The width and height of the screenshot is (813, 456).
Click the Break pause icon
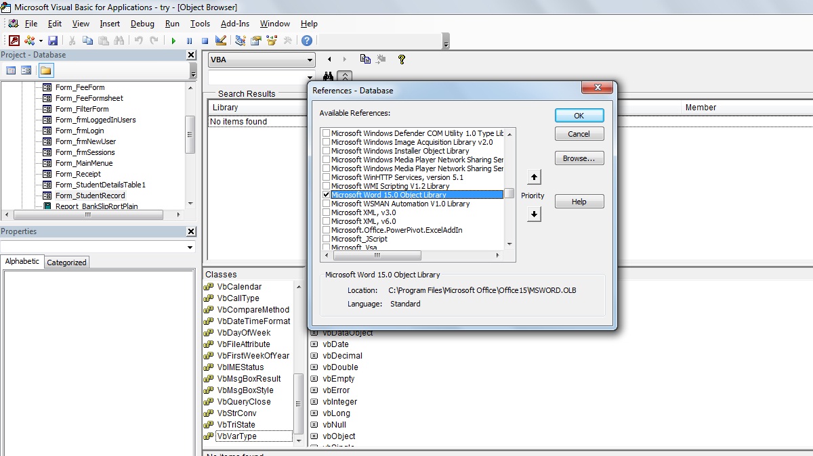(189, 41)
